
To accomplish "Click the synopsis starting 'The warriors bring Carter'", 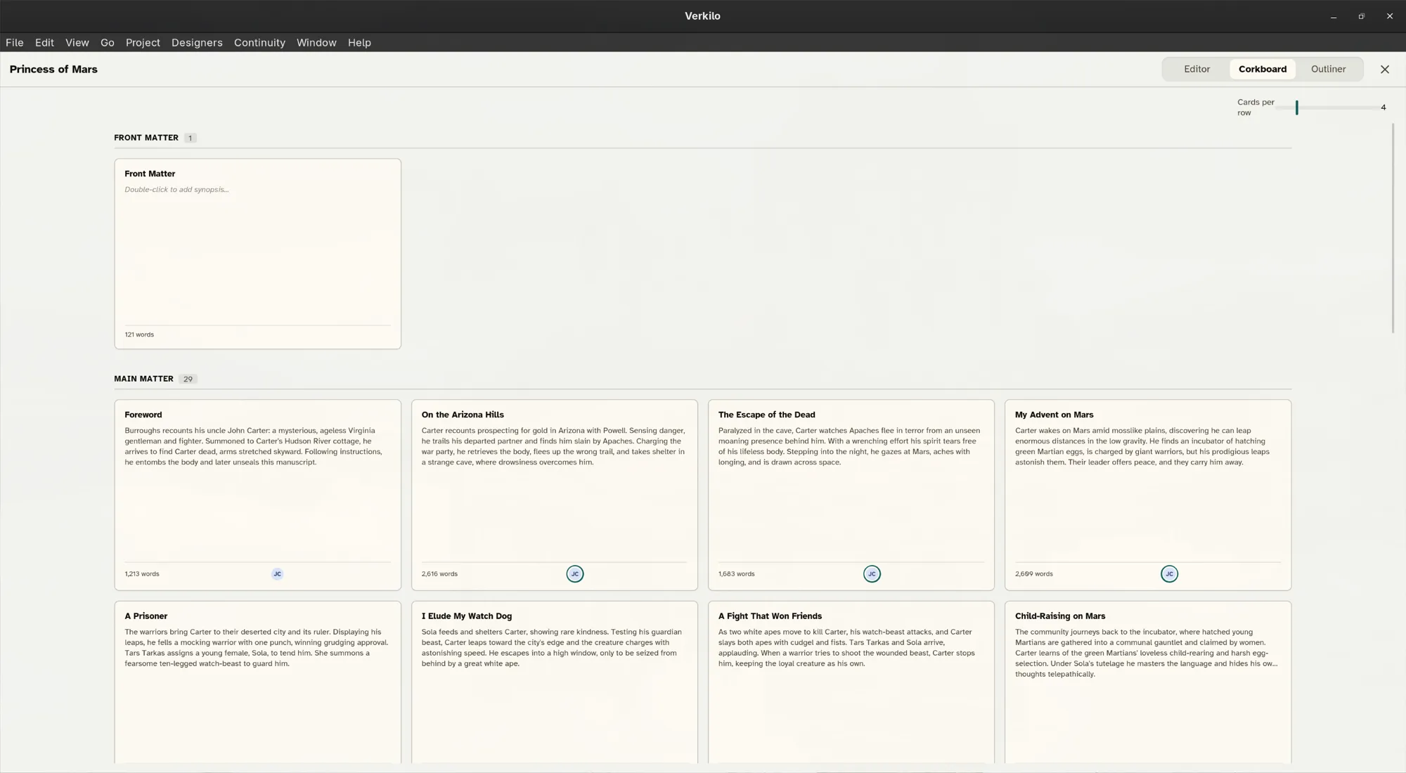I will (x=257, y=648).
